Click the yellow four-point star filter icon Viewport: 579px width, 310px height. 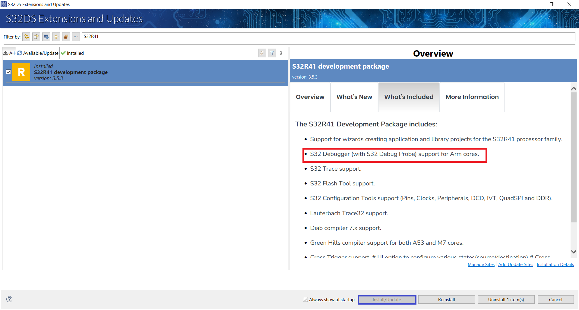point(56,37)
